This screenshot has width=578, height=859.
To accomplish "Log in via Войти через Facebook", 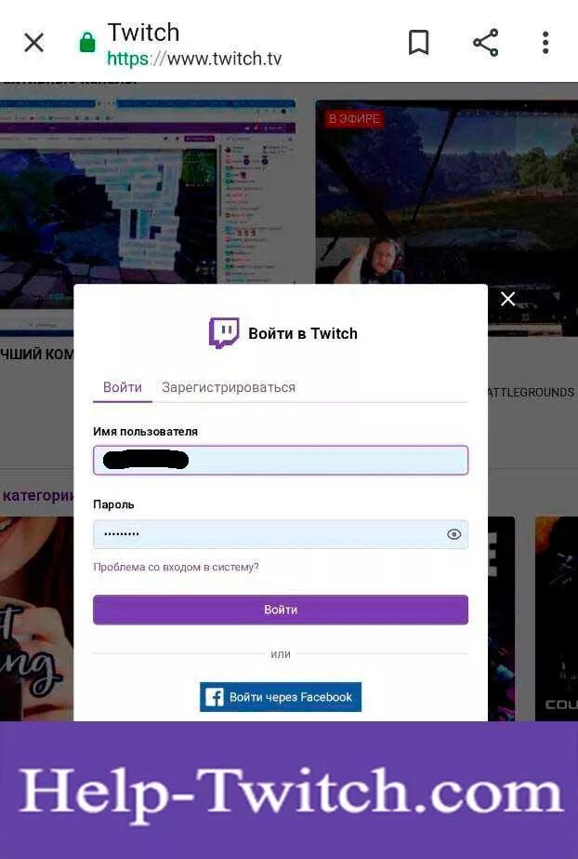I will (281, 697).
